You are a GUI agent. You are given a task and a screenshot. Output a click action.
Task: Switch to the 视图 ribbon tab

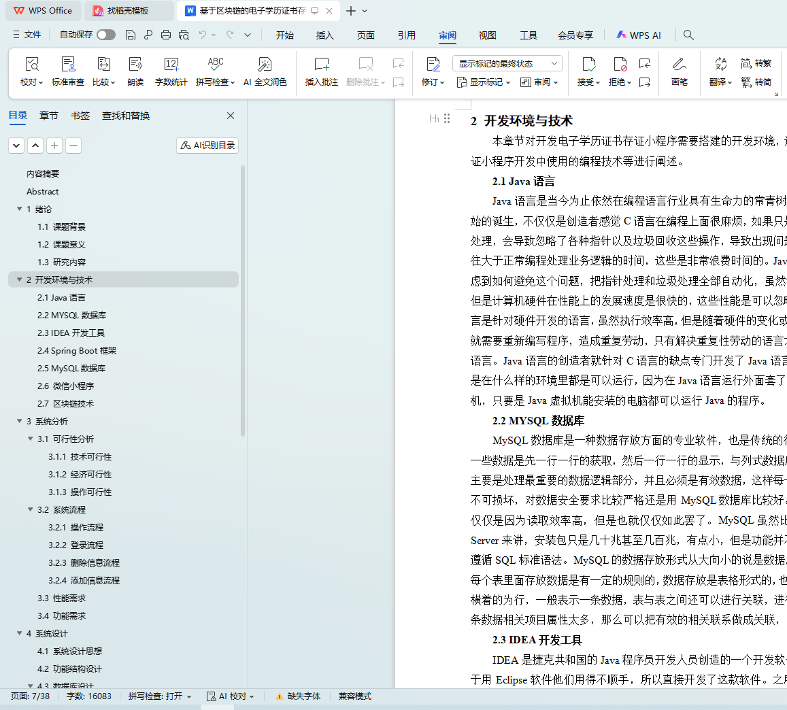[x=487, y=35]
